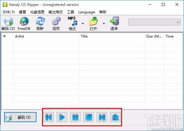The width and height of the screenshot is (184, 131).
Task: Sort by Size (M... column header
Action: [154, 36]
